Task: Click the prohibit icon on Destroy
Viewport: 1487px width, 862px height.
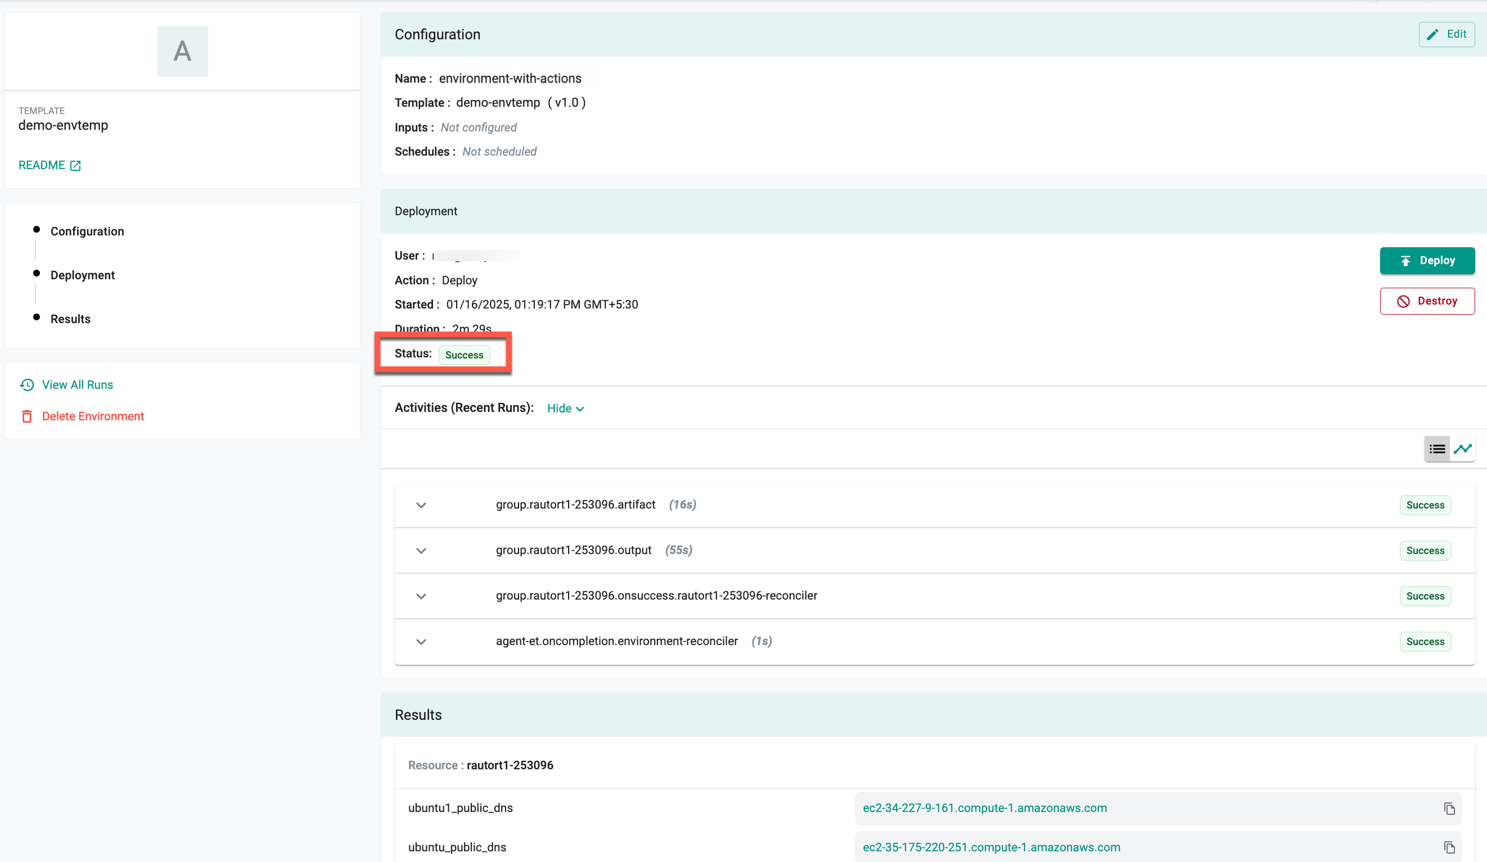Action: pyautogui.click(x=1403, y=301)
